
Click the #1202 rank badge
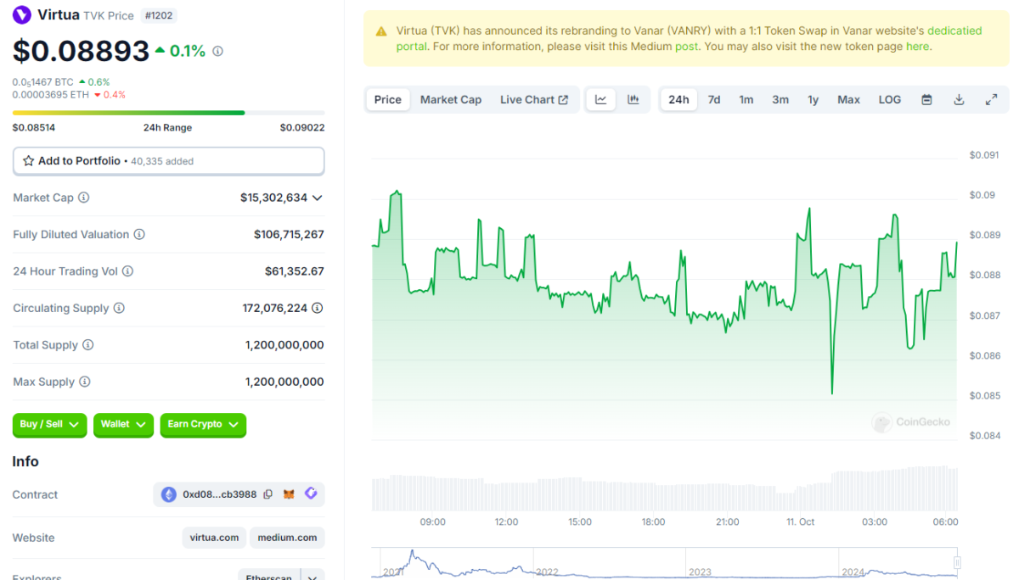(x=159, y=15)
